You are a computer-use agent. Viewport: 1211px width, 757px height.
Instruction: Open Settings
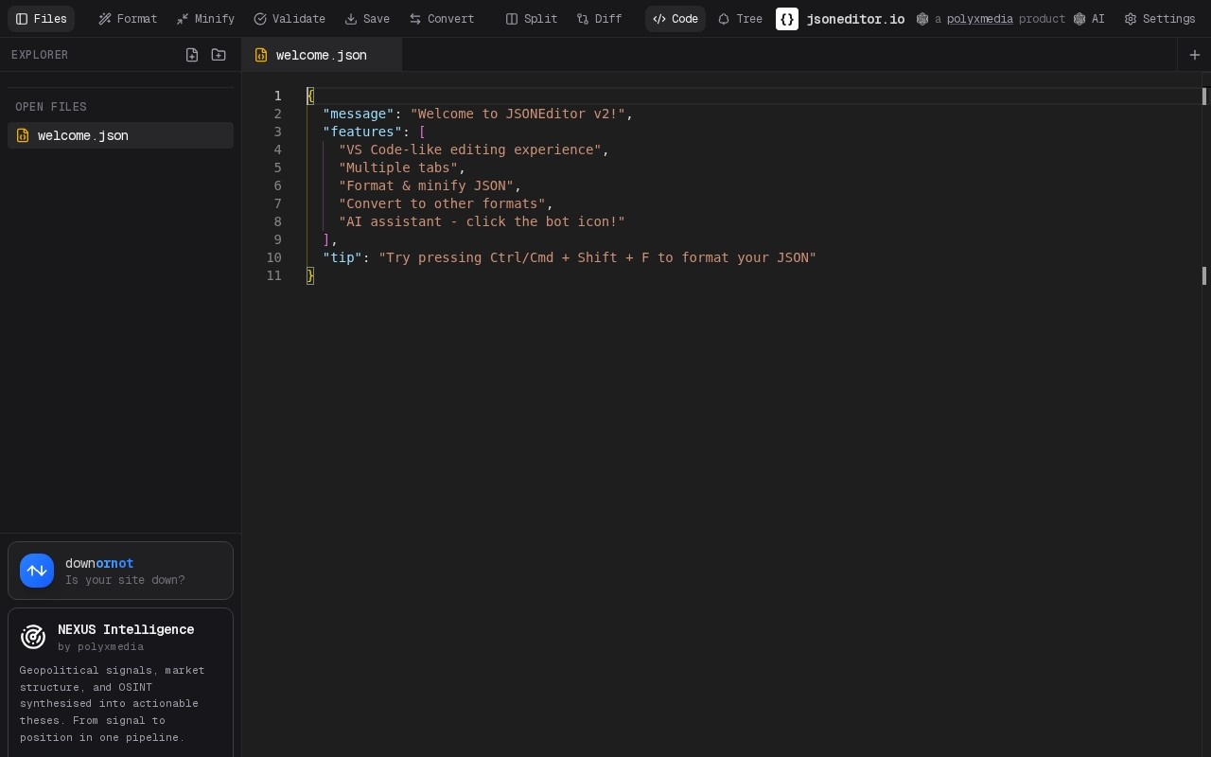(x=1160, y=19)
